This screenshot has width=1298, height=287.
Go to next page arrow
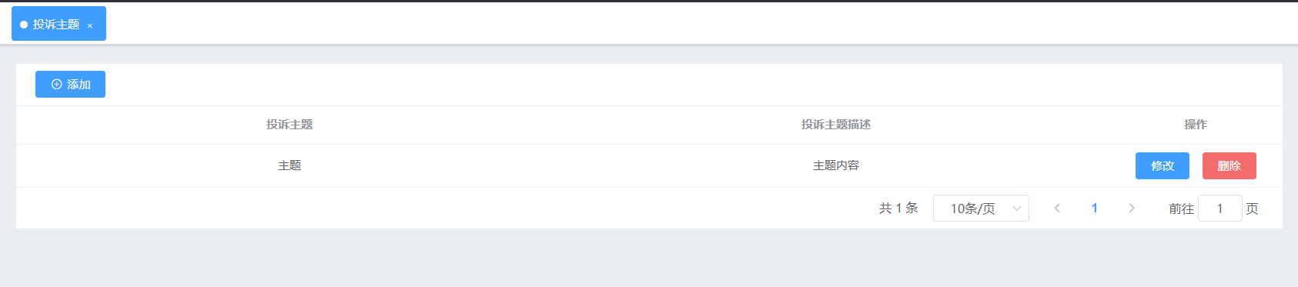(x=1132, y=209)
